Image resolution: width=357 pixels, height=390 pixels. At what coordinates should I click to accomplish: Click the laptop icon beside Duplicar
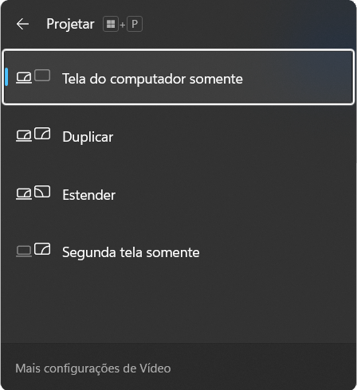pyautogui.click(x=24, y=135)
